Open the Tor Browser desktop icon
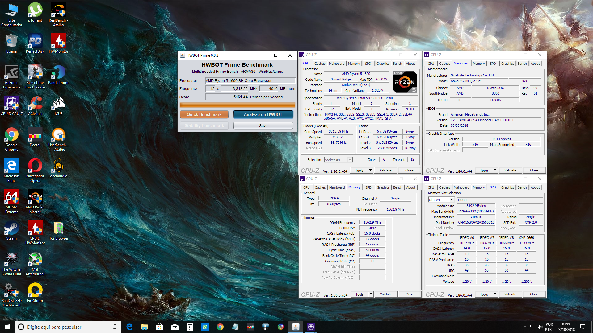This screenshot has height=333, width=593. [58, 230]
